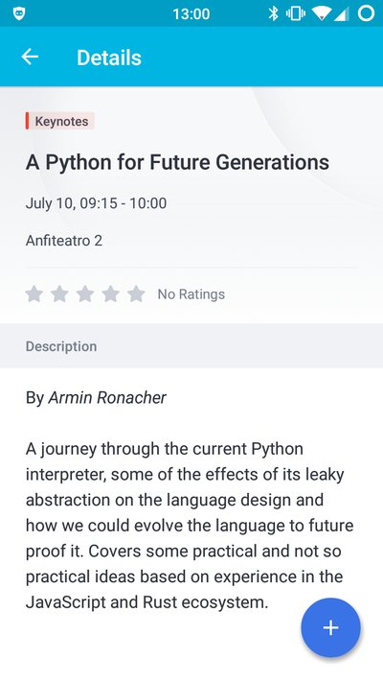Tap the Wi-Fi signal status icon
This screenshot has width=383, height=682.
323,14
